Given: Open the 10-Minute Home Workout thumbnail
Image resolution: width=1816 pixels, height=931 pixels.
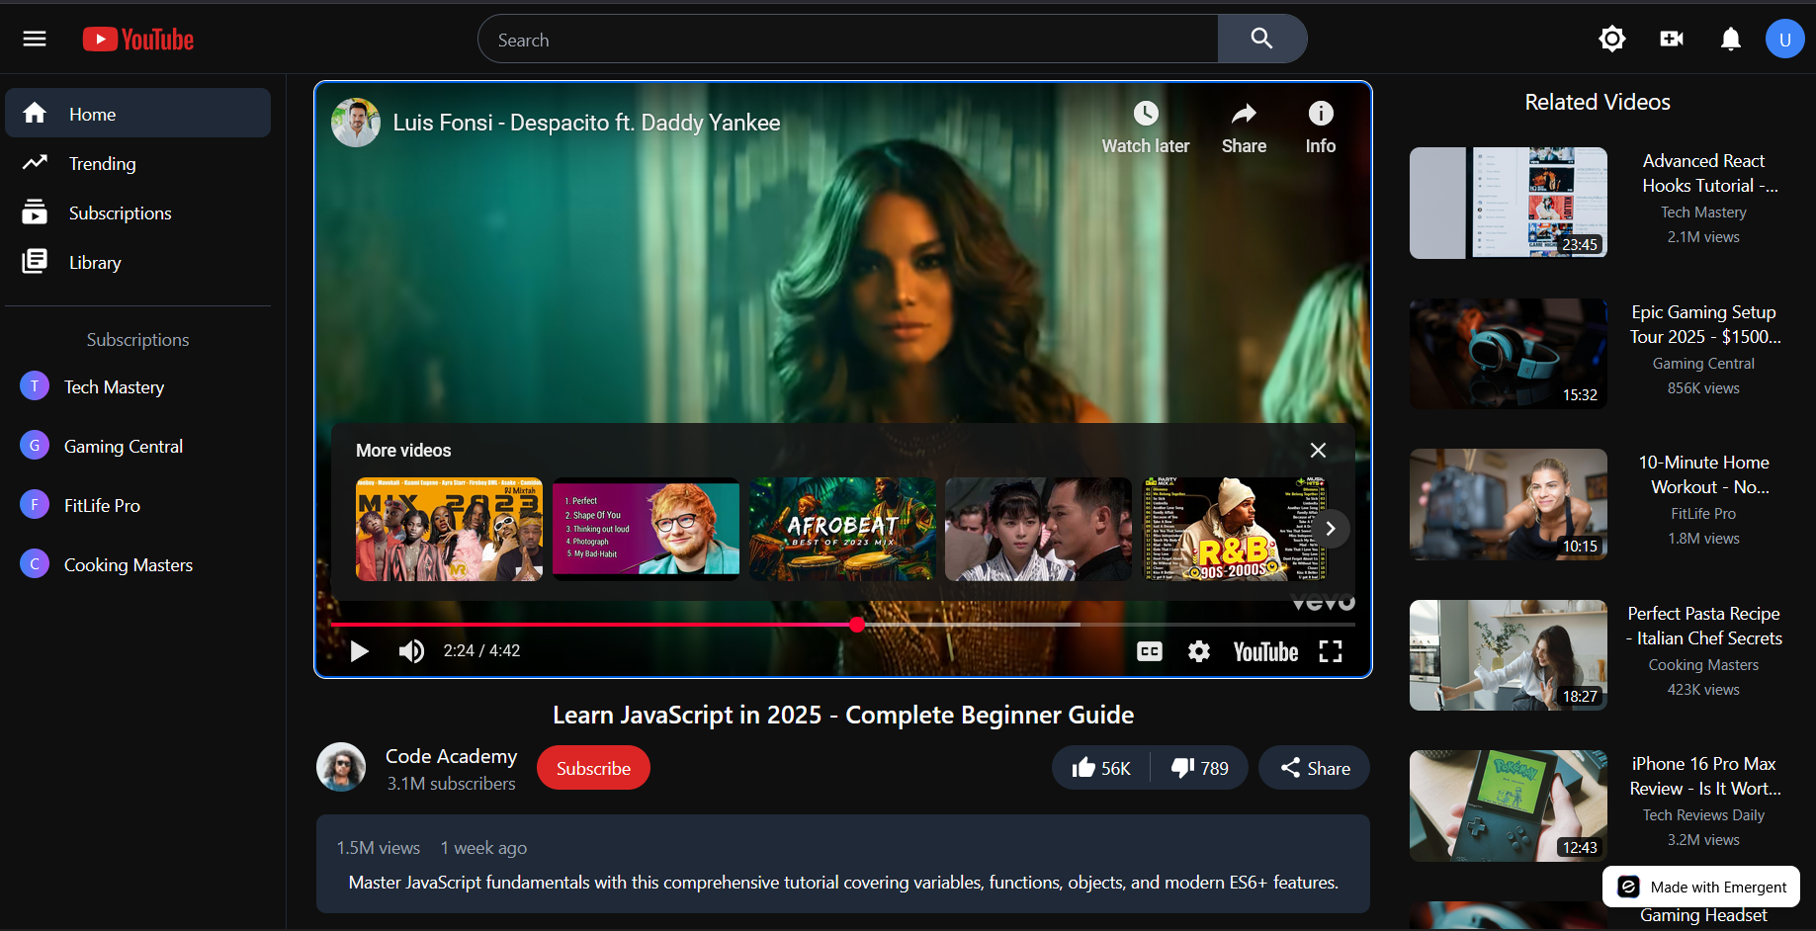Looking at the screenshot, I should click(1509, 504).
